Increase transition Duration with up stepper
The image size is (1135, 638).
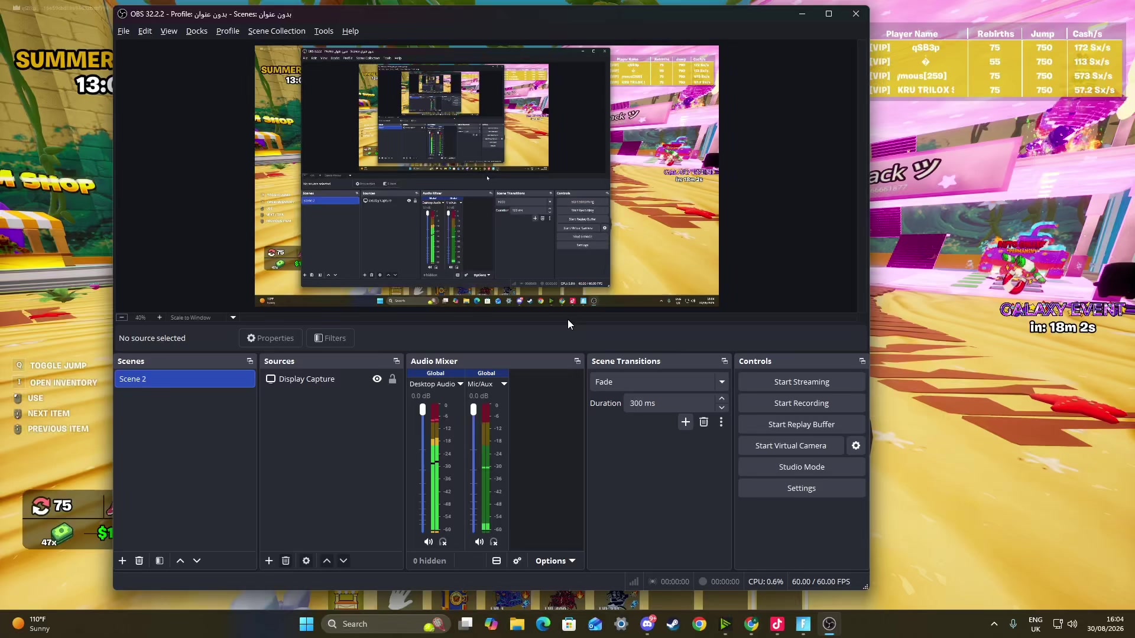tap(722, 399)
